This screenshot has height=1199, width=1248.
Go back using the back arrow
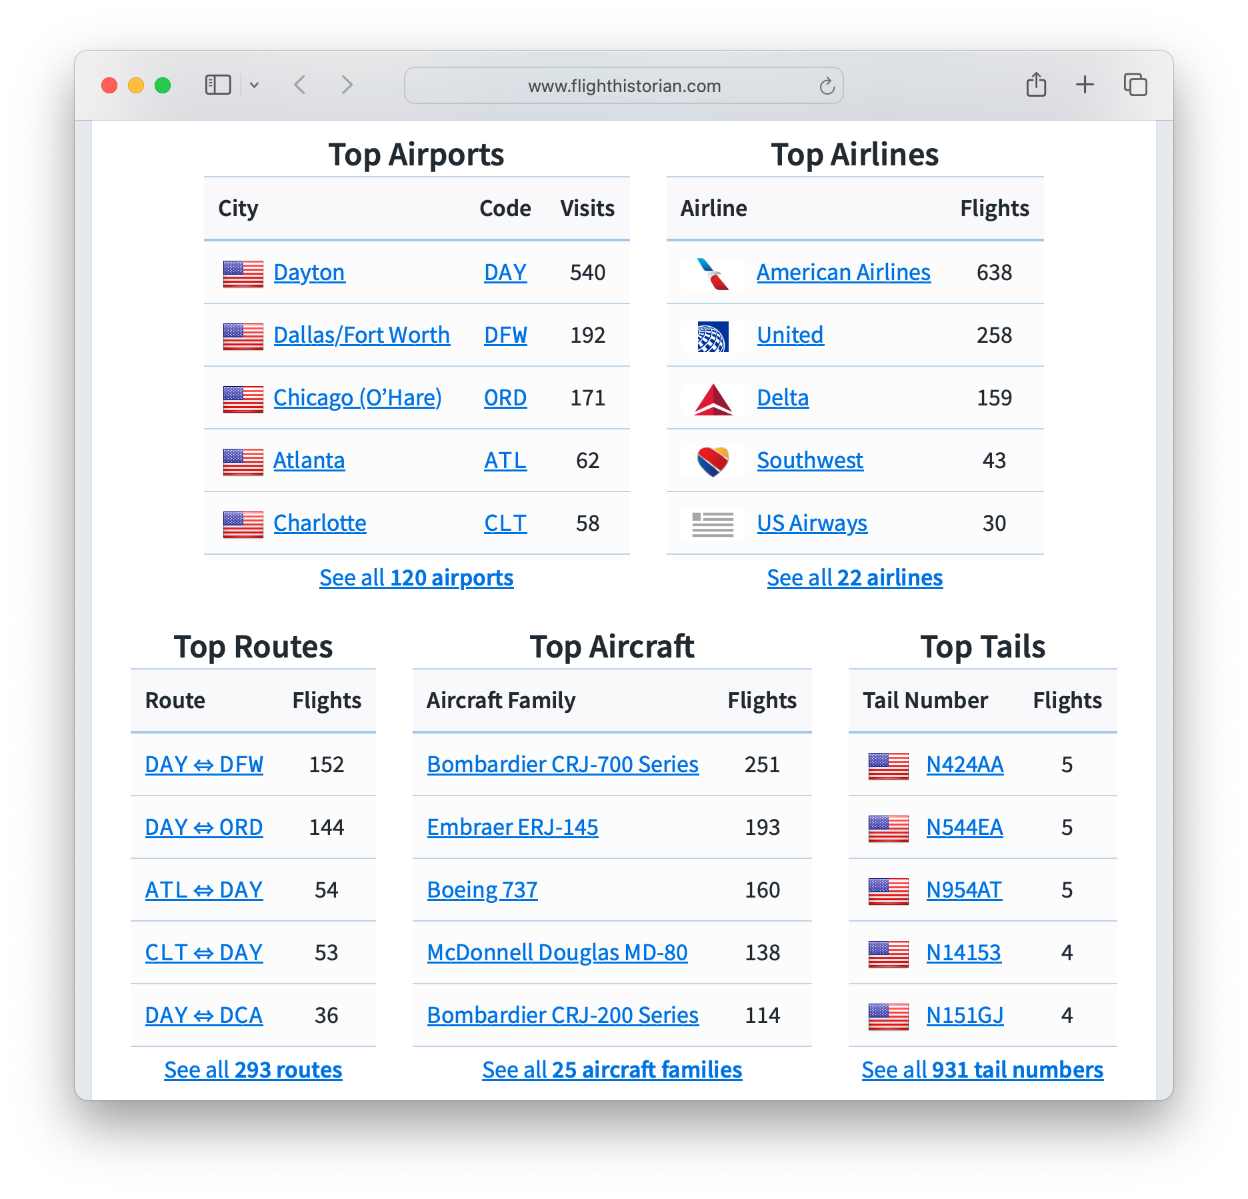pyautogui.click(x=300, y=85)
